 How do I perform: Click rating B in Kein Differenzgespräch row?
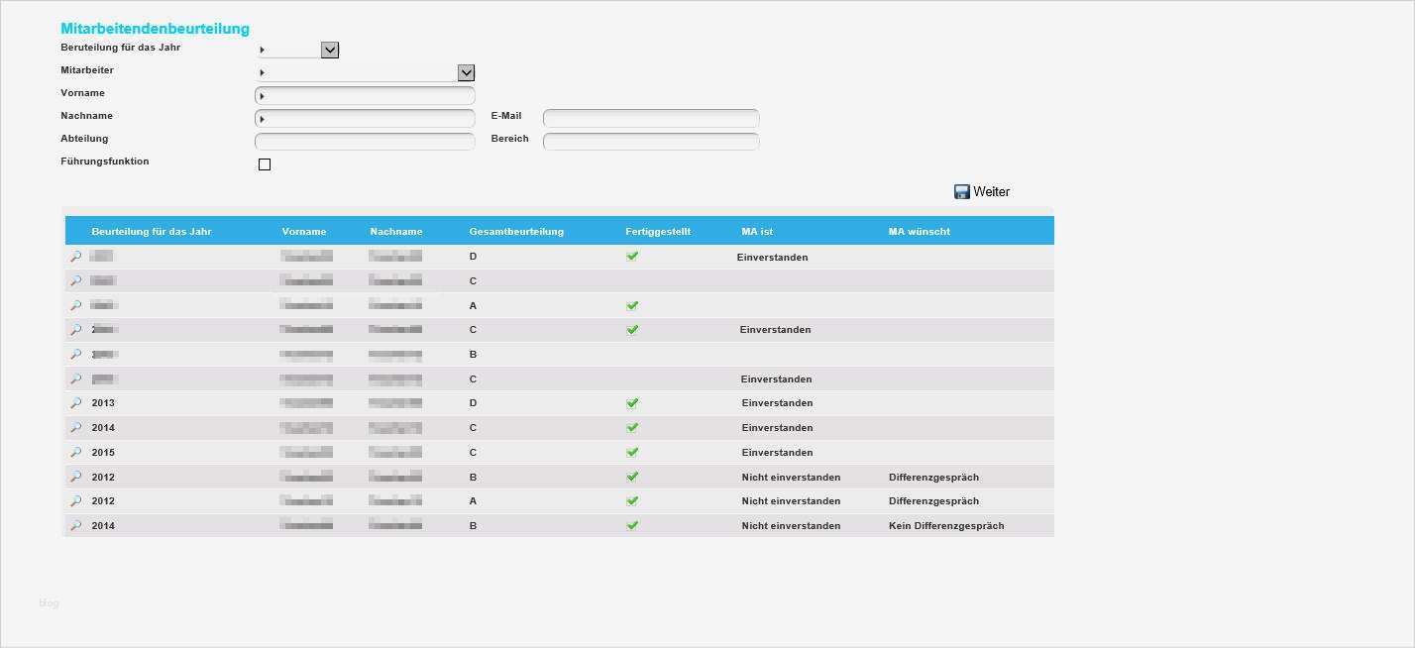[473, 526]
